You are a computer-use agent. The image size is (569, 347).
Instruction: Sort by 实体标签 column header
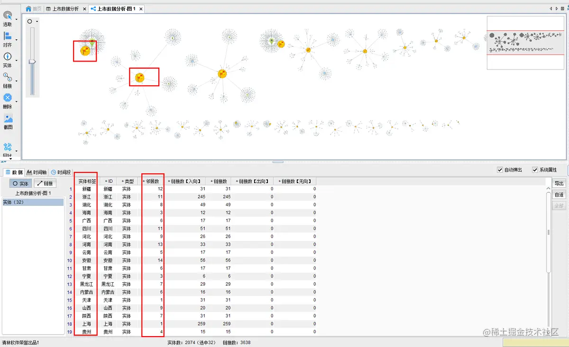87,181
